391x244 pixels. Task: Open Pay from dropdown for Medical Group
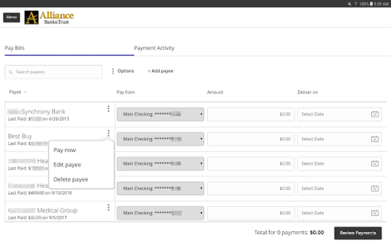(160, 213)
